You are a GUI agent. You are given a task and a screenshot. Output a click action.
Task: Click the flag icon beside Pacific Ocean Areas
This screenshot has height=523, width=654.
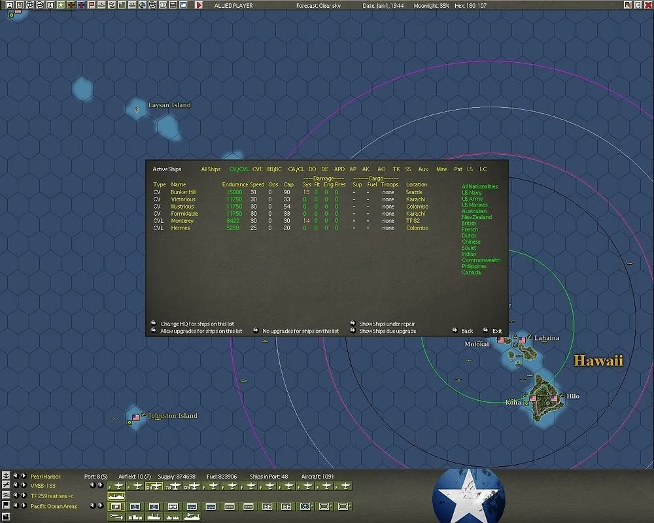[x=6, y=505]
